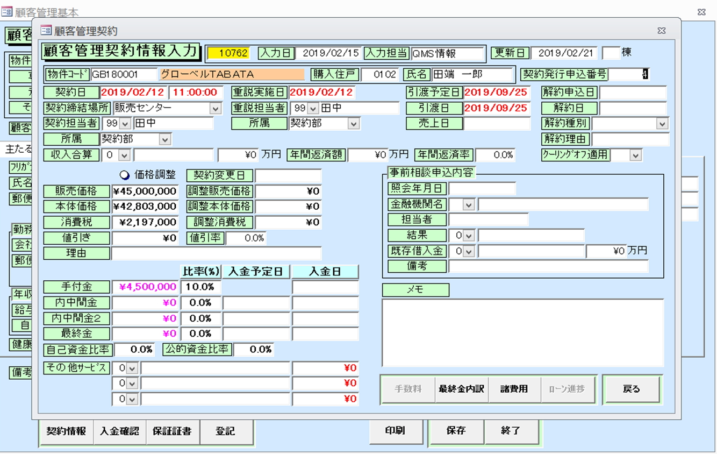The image size is (717, 454).
Task: Click the 解約申込日 field
Action: (633, 93)
